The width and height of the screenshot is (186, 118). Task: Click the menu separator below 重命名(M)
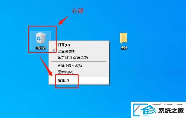(79, 76)
